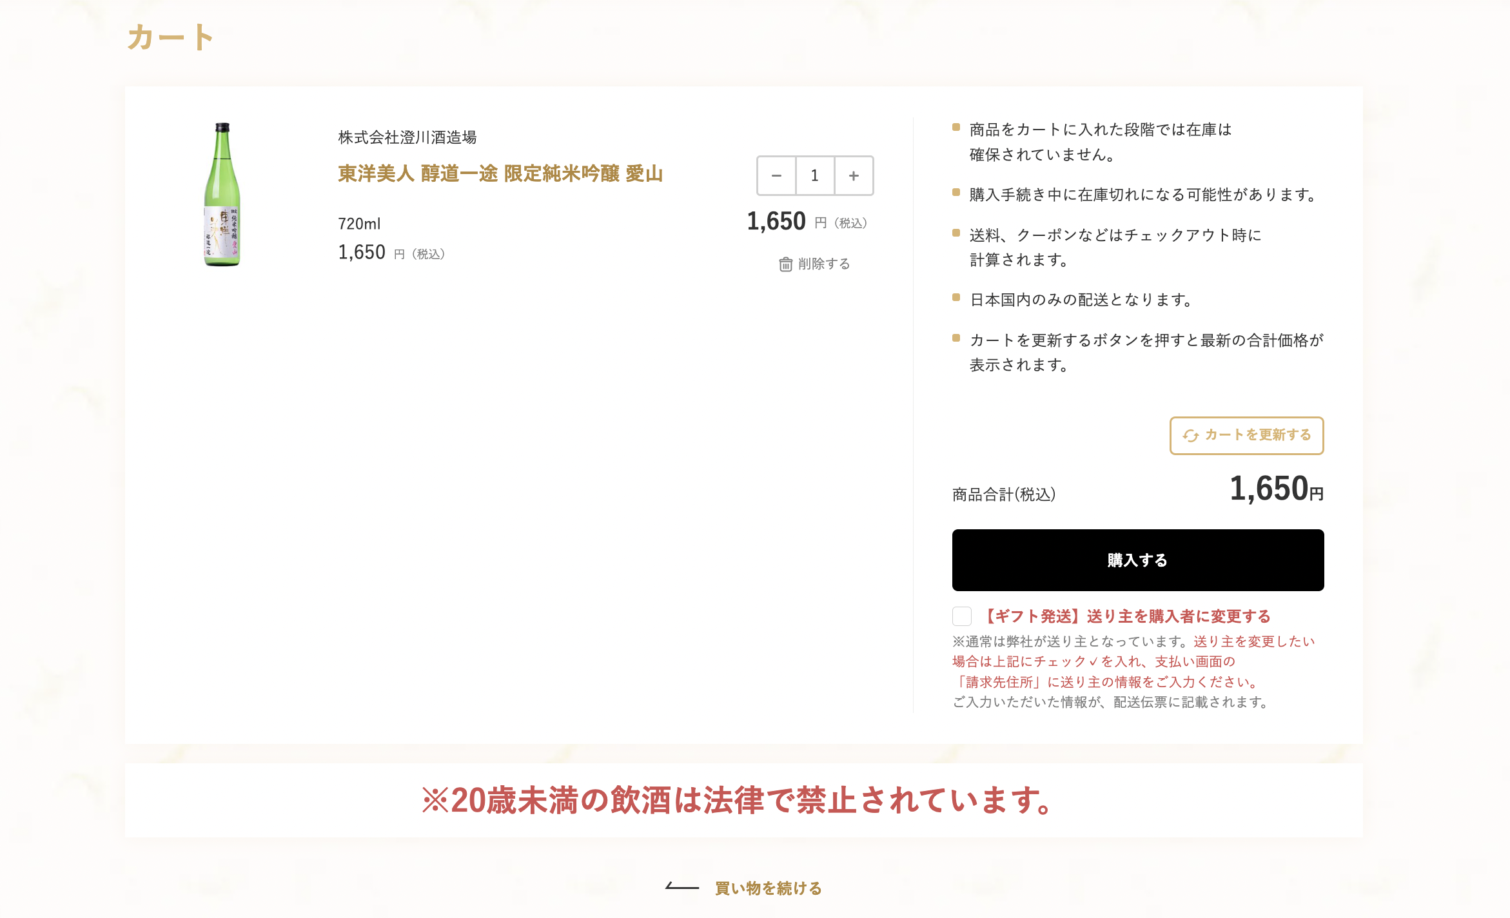Click the unit price 1,650 円 under 720ml

391,253
